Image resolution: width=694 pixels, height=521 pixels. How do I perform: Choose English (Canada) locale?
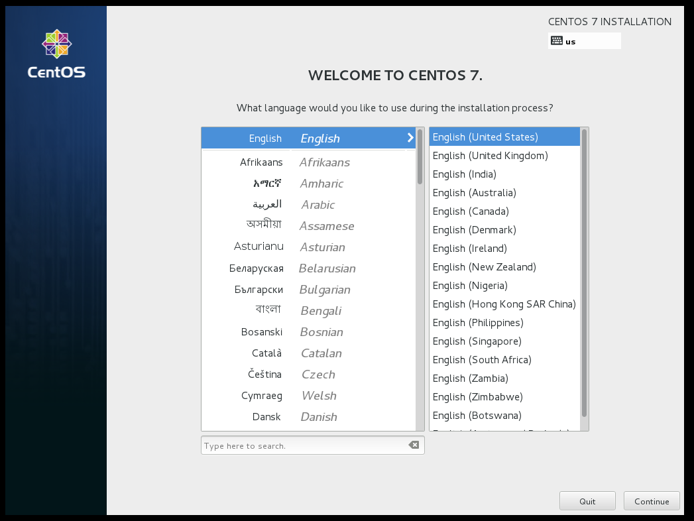504,211
